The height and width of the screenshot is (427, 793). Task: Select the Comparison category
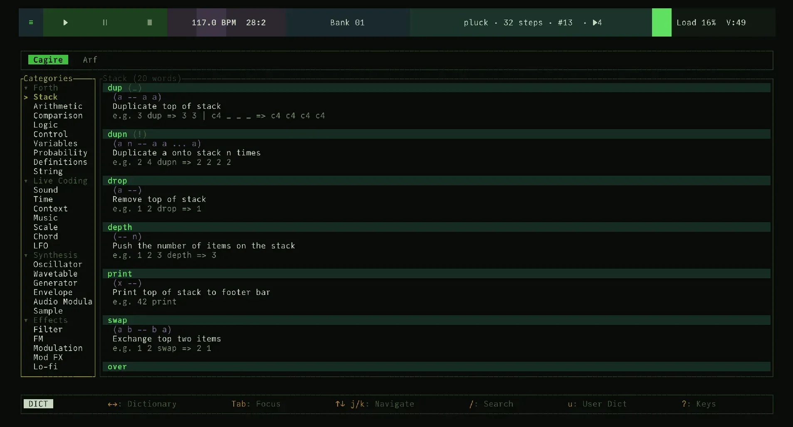58,115
